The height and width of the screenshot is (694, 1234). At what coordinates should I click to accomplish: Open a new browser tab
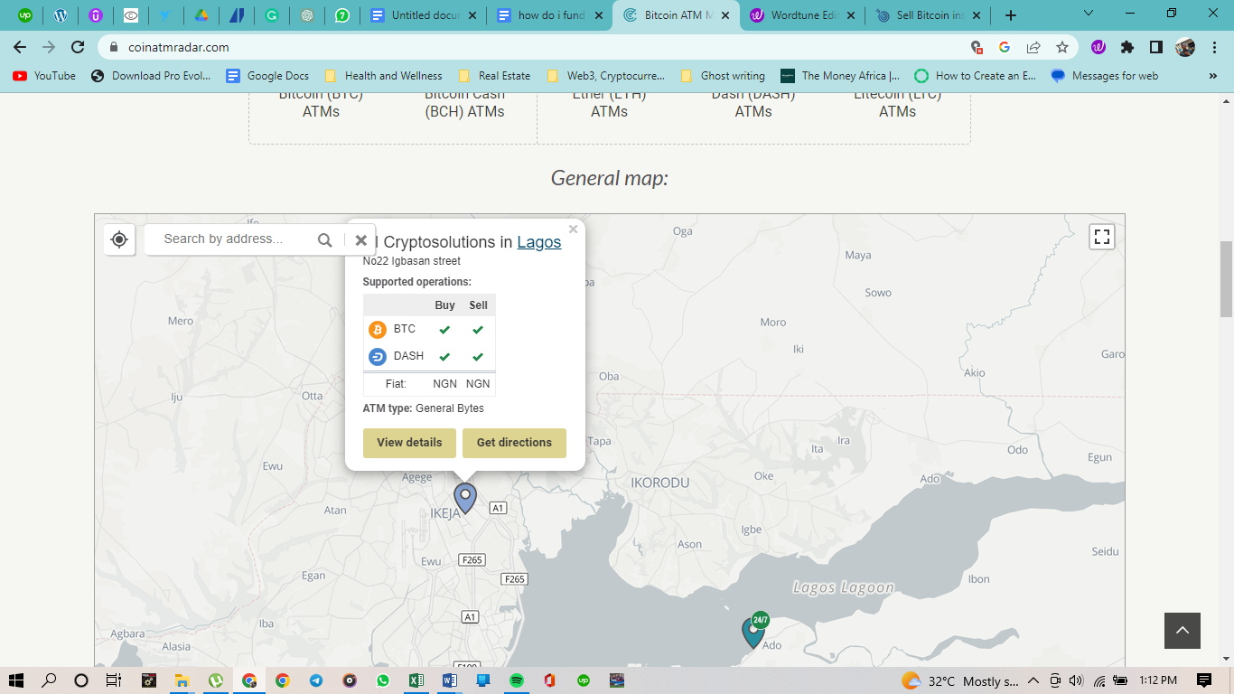(x=1011, y=15)
